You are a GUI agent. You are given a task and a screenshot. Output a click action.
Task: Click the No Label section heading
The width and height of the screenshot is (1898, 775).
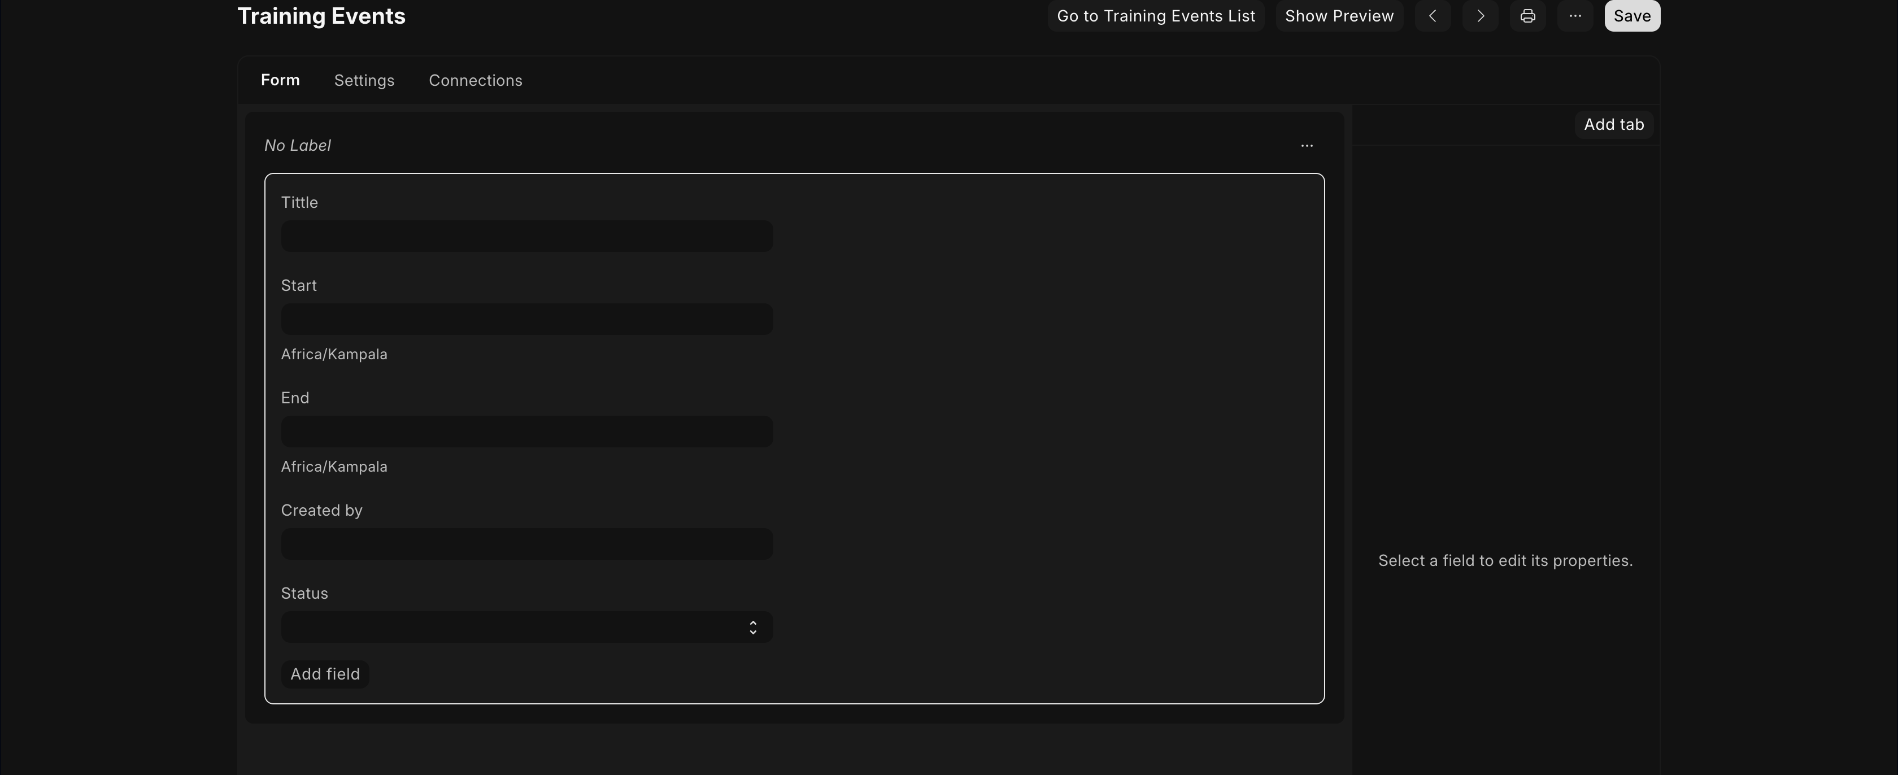(298, 145)
